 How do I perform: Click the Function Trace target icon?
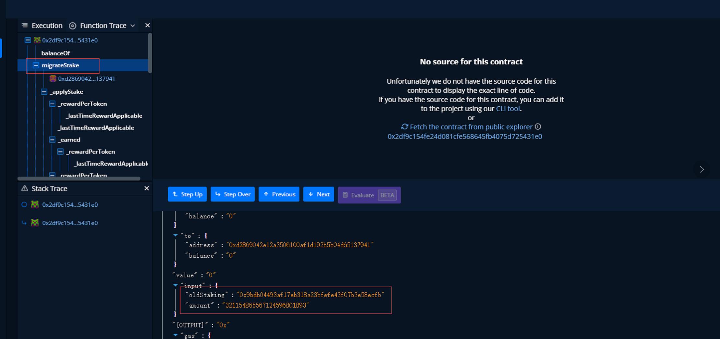tap(73, 26)
